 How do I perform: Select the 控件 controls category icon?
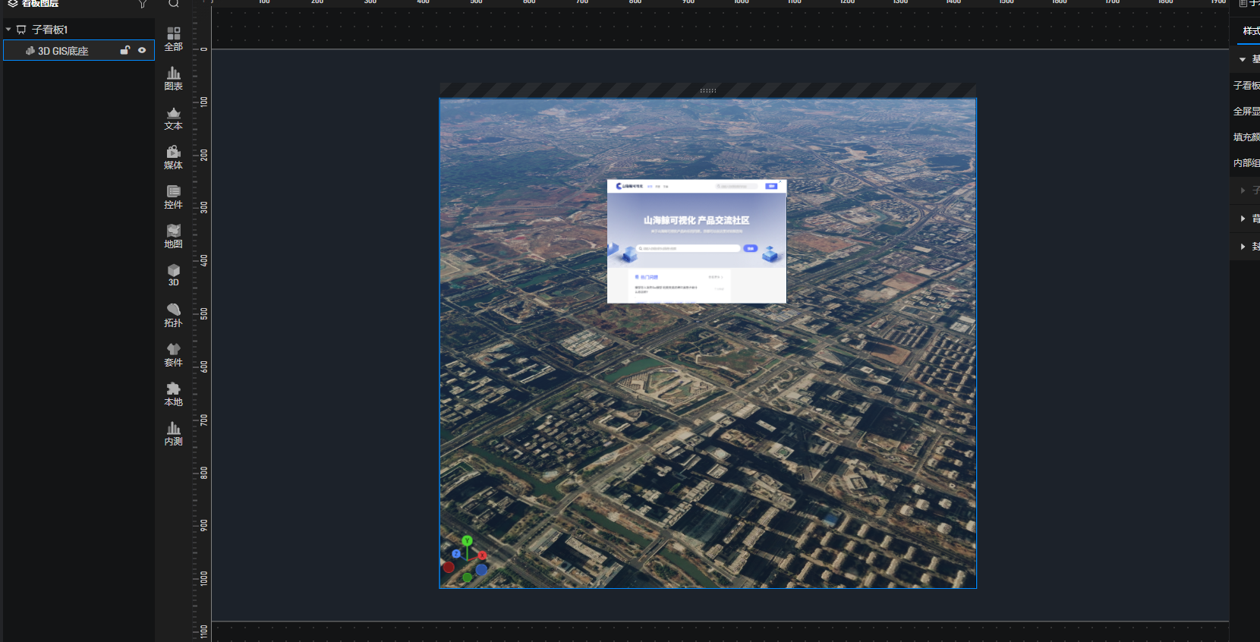point(174,197)
